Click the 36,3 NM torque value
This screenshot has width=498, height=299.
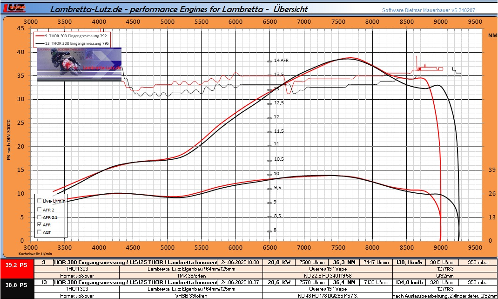point(344,263)
